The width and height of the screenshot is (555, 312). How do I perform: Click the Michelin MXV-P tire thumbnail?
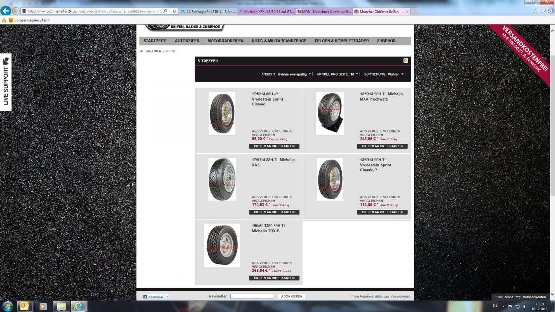pos(330,113)
